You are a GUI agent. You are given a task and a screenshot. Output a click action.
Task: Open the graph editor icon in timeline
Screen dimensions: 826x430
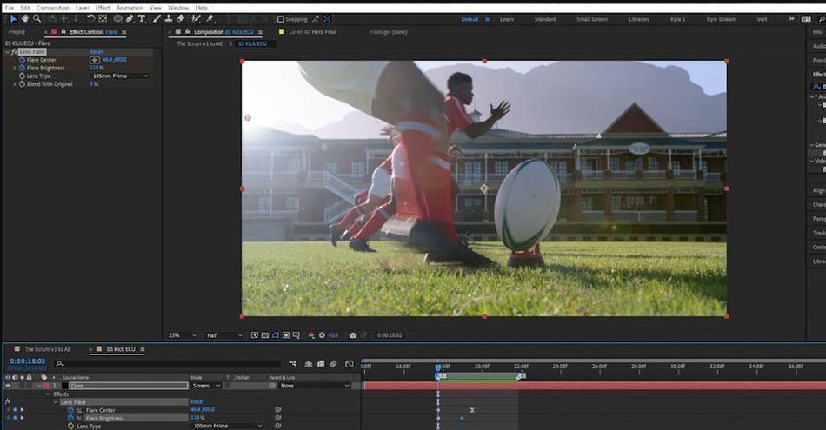click(x=350, y=364)
